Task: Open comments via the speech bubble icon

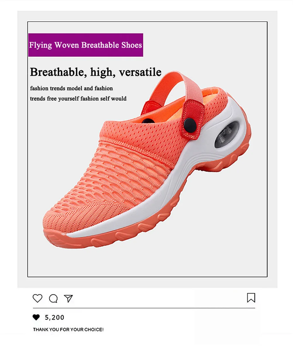Action: click(53, 298)
